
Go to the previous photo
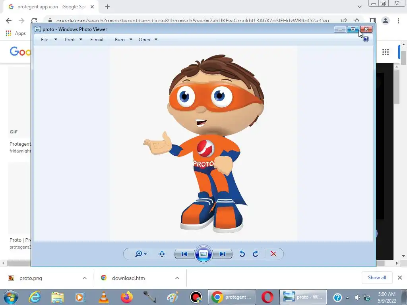click(x=184, y=254)
